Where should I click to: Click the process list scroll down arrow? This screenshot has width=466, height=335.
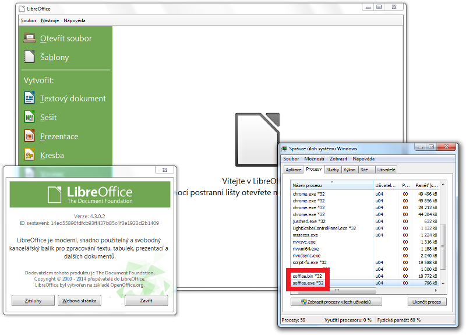tap(443, 284)
